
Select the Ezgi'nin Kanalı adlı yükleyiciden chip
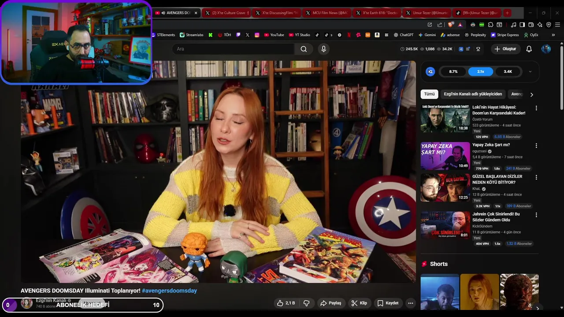473,94
